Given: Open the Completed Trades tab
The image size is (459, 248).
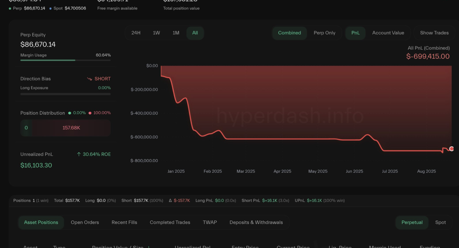Looking at the screenshot, I should point(170,222).
